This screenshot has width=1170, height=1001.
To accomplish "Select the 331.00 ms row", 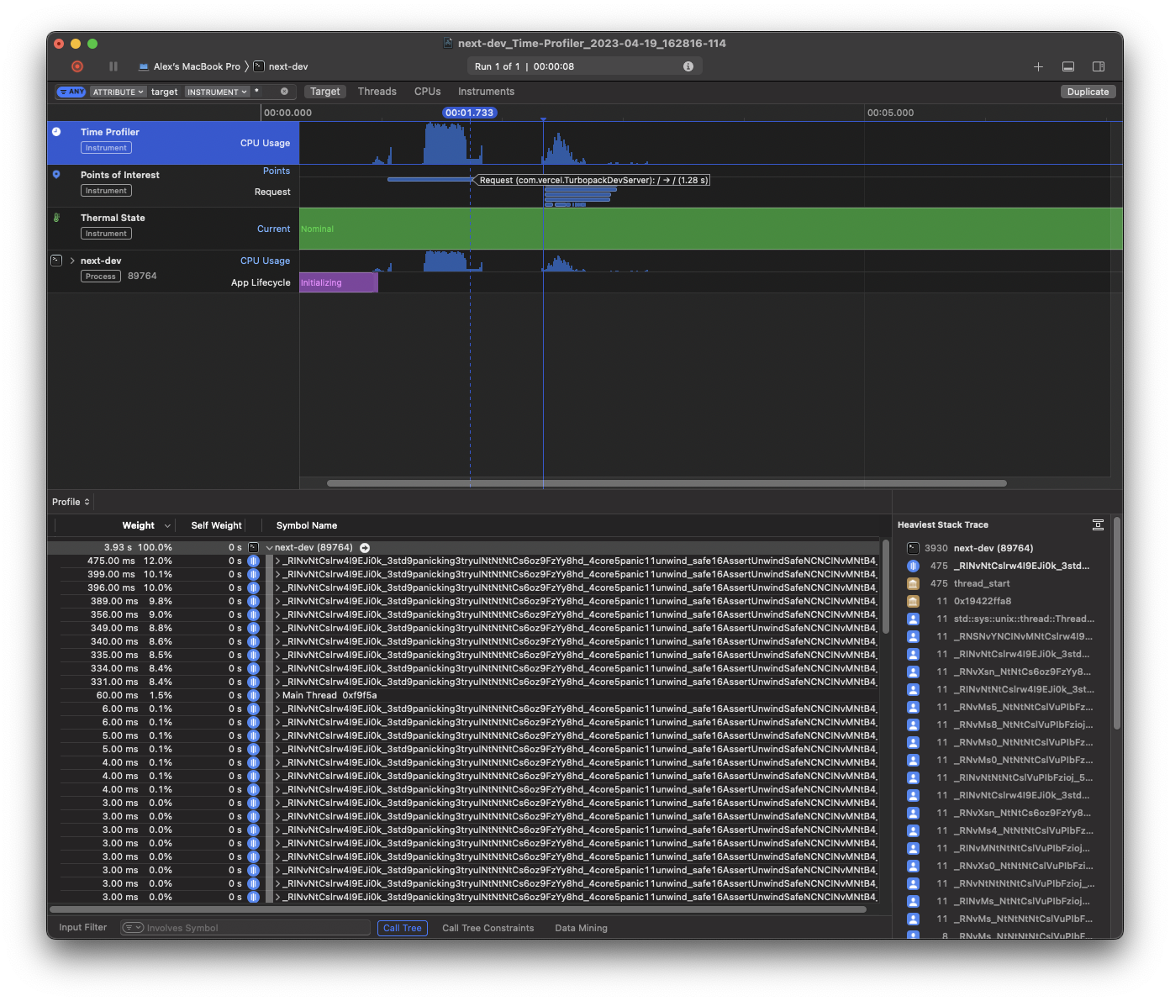I will [463, 682].
